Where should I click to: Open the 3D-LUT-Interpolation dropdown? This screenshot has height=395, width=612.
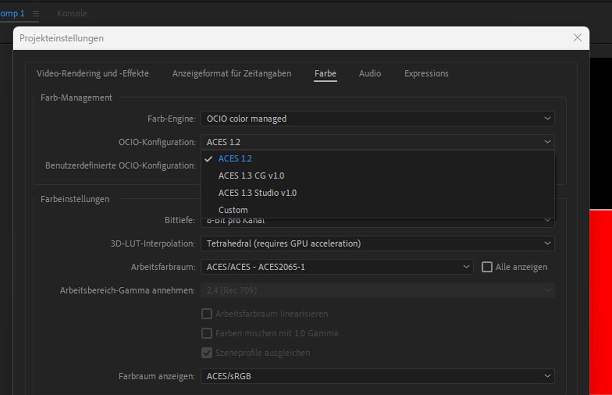point(377,244)
